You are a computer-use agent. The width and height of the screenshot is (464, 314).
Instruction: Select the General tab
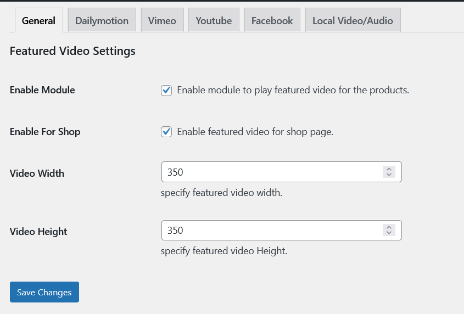38,21
